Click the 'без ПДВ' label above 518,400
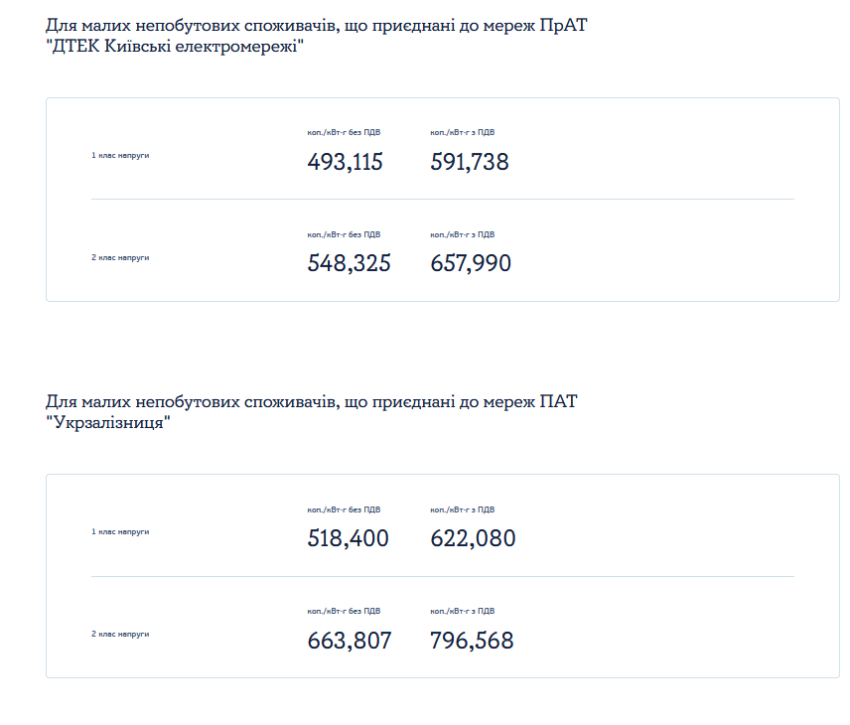Screen dimensions: 850x725 coord(344,509)
